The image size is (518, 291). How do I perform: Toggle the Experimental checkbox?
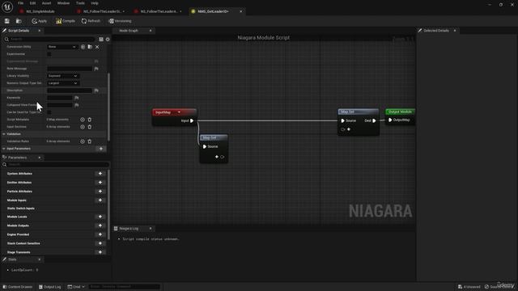(x=49, y=54)
